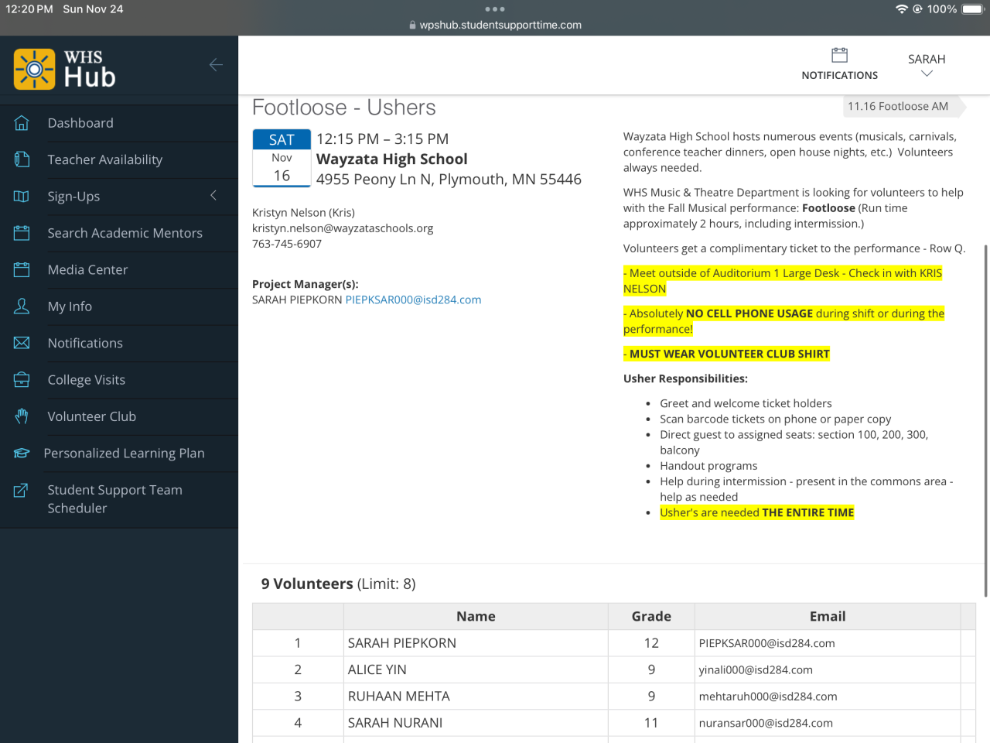Click the phone number 763-745-6907
The width and height of the screenshot is (990, 743).
287,244
